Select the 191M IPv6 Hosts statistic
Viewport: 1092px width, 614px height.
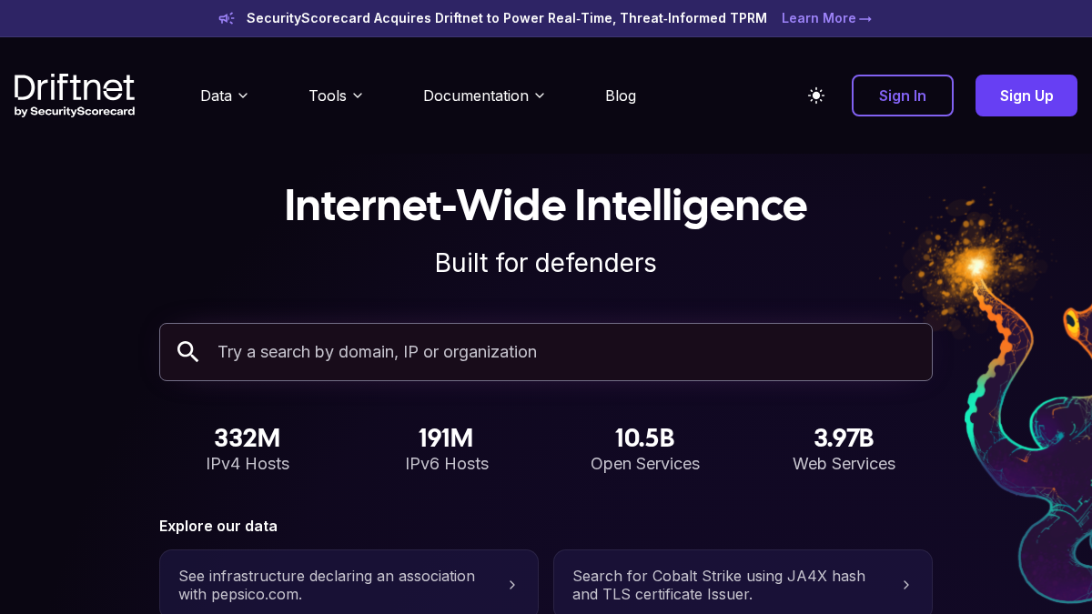pyautogui.click(x=447, y=449)
